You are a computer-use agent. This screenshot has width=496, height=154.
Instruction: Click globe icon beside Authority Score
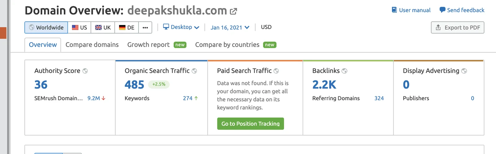tap(85, 71)
